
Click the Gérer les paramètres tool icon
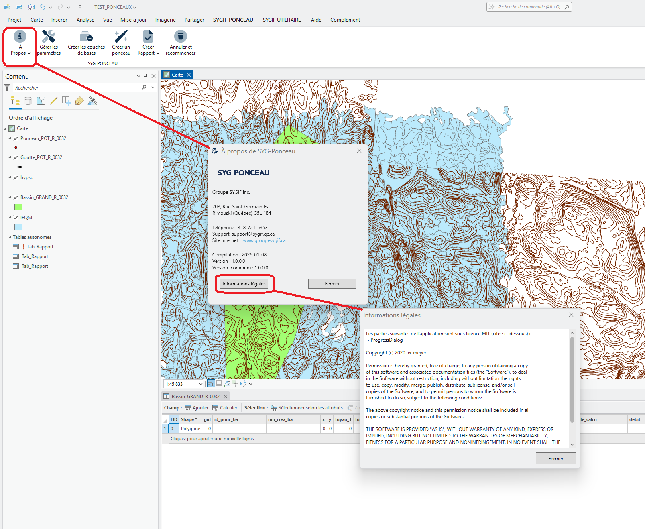[49, 37]
